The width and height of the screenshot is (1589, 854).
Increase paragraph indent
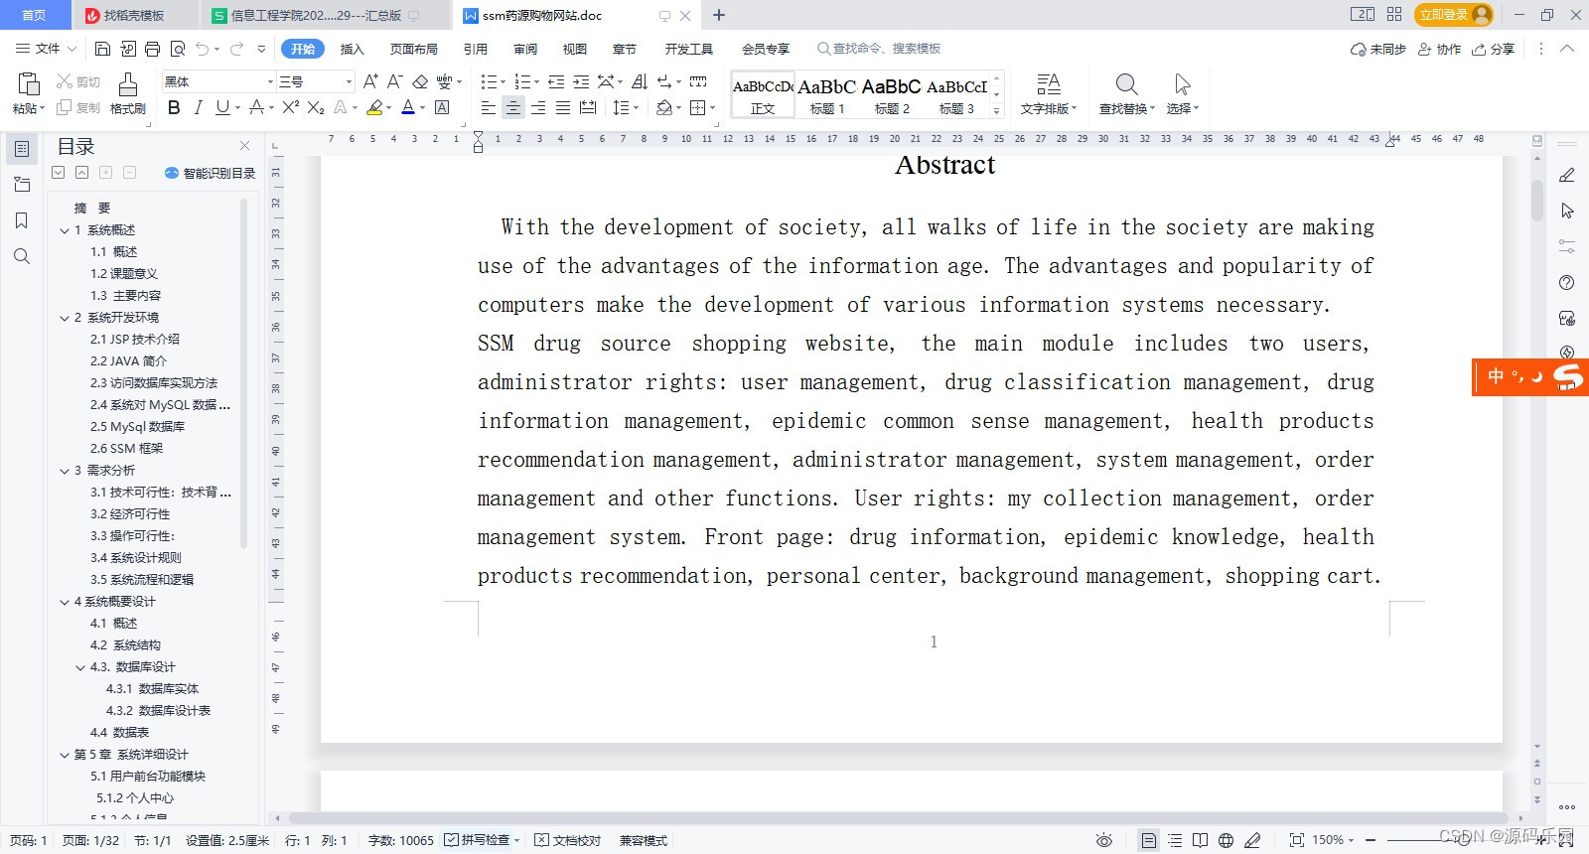[x=581, y=81]
